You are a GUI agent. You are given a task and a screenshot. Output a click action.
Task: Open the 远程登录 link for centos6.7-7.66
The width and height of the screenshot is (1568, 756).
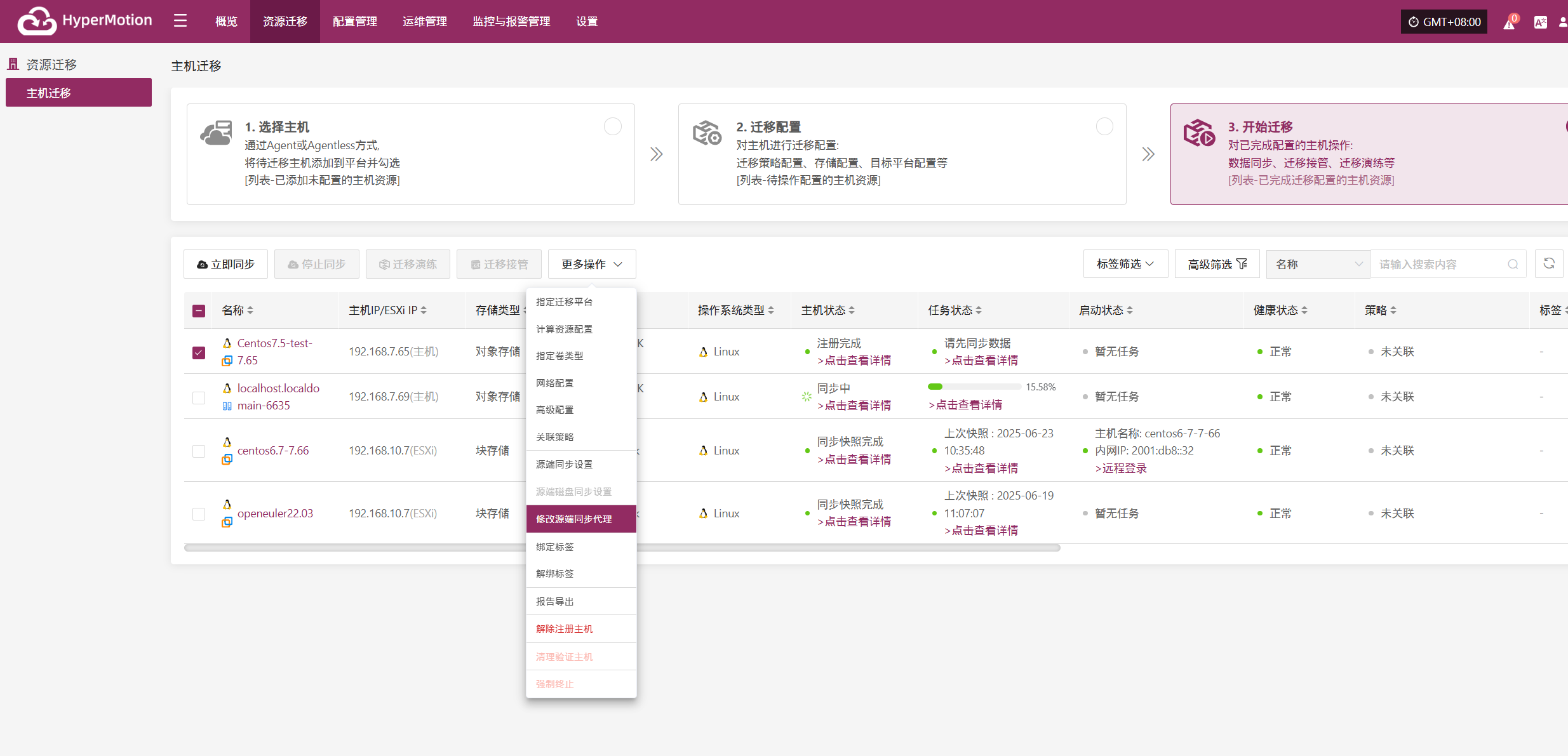(x=1121, y=468)
